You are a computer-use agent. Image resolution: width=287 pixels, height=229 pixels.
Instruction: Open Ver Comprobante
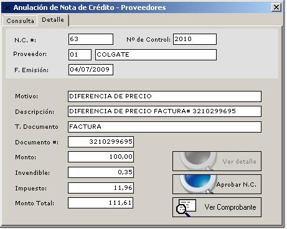point(217,207)
